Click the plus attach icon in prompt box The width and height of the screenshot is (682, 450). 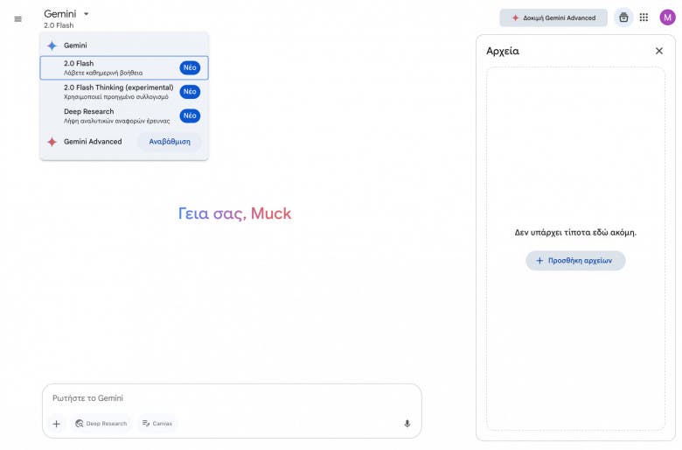(57, 424)
